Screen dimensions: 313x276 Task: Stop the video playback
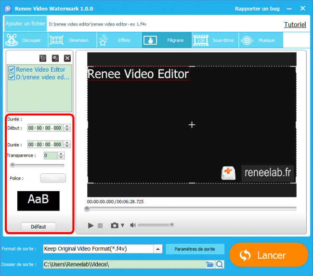[100, 226]
